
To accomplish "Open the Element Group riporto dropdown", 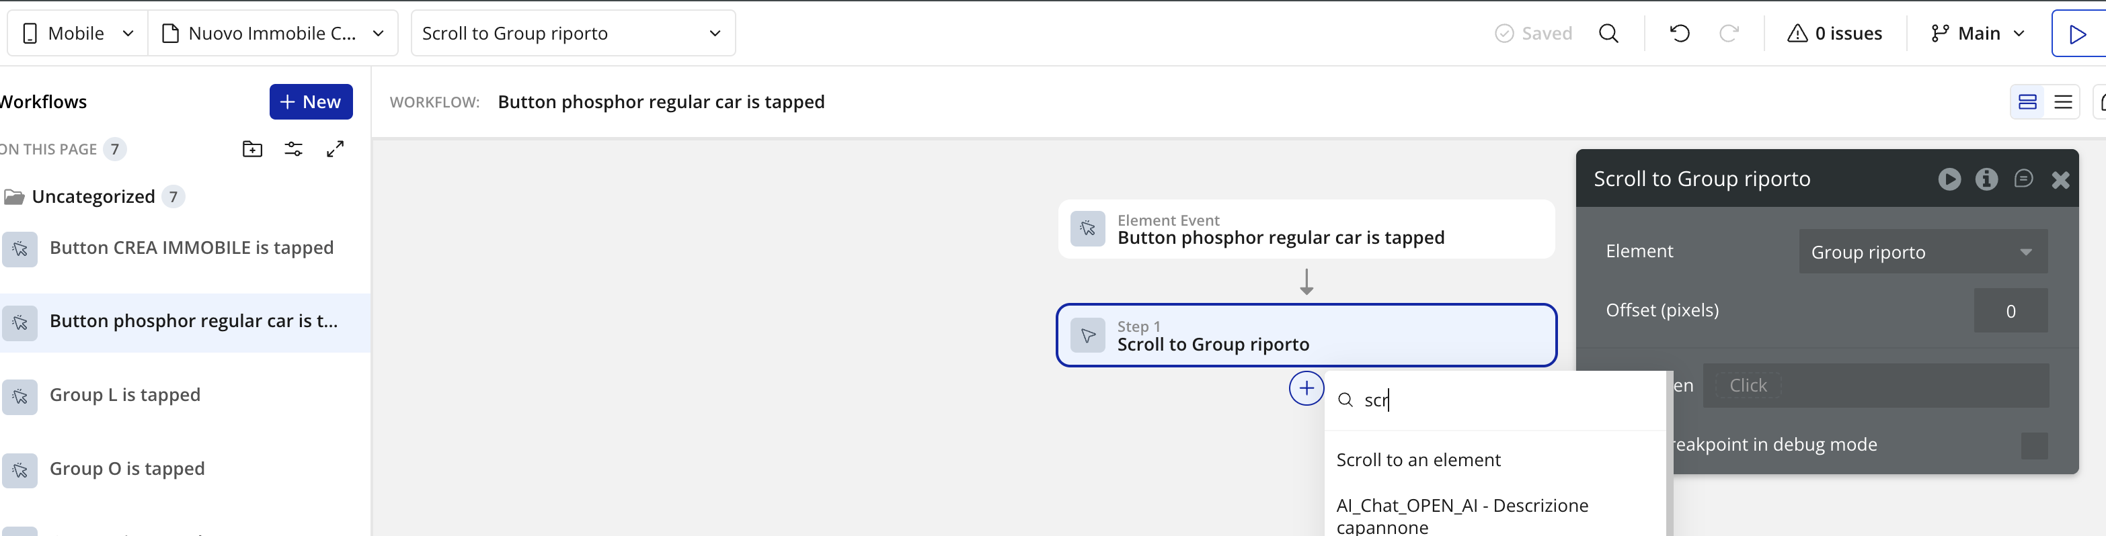I will (1922, 252).
